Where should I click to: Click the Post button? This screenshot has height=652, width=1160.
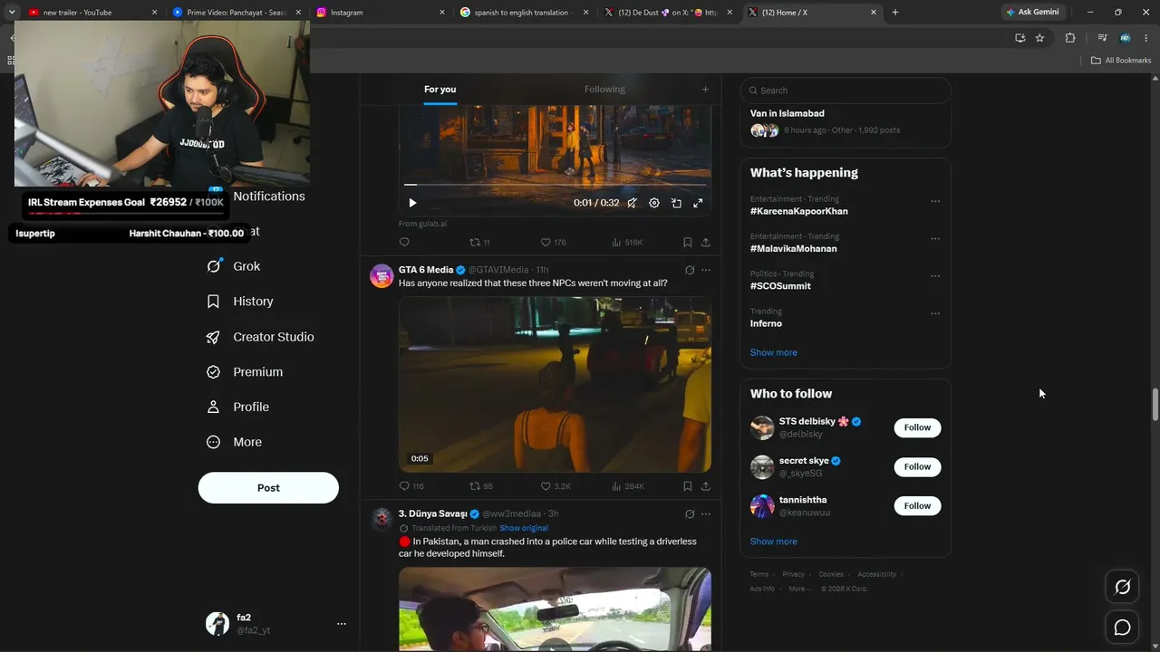click(x=268, y=487)
